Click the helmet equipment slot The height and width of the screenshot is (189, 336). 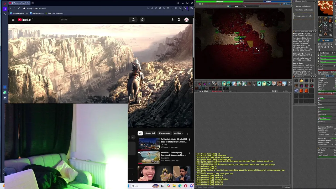325,19
